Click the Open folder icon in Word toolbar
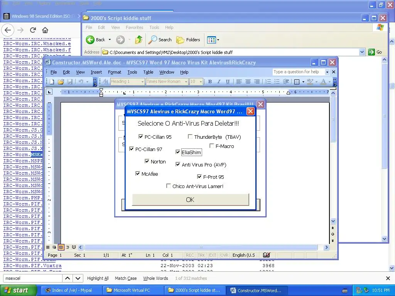The image size is (395, 296). point(61,82)
